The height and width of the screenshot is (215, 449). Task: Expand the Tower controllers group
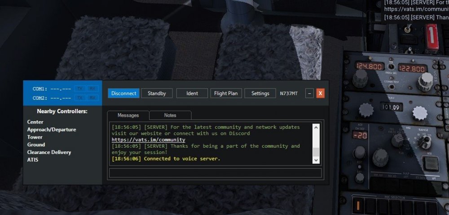[x=35, y=137]
